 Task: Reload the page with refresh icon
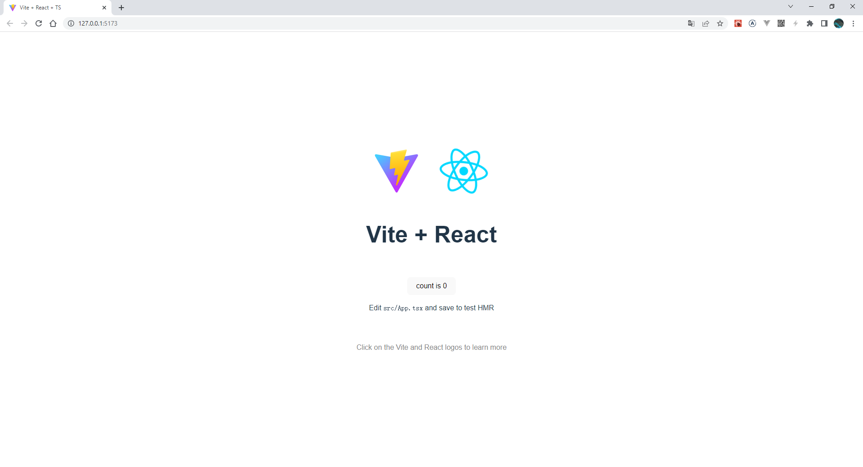pos(39,23)
